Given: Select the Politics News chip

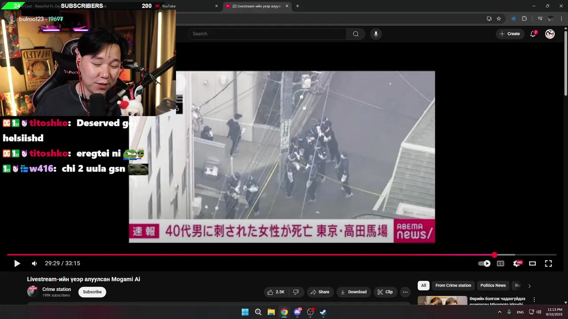Looking at the screenshot, I should tap(493, 285).
